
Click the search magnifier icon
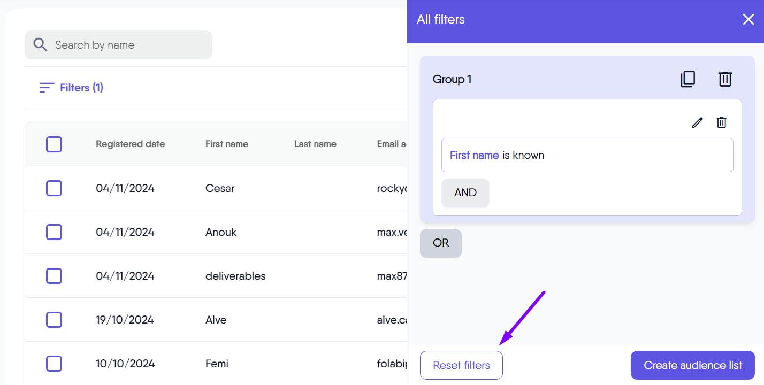point(40,45)
